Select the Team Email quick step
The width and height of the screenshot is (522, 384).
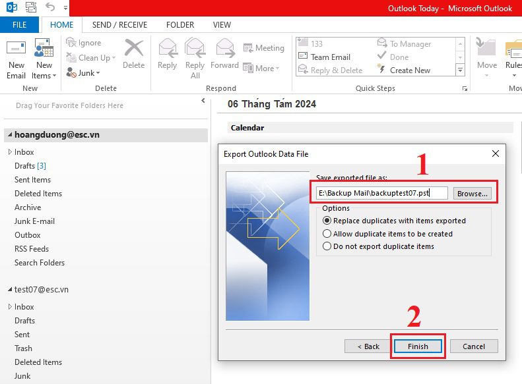(325, 57)
